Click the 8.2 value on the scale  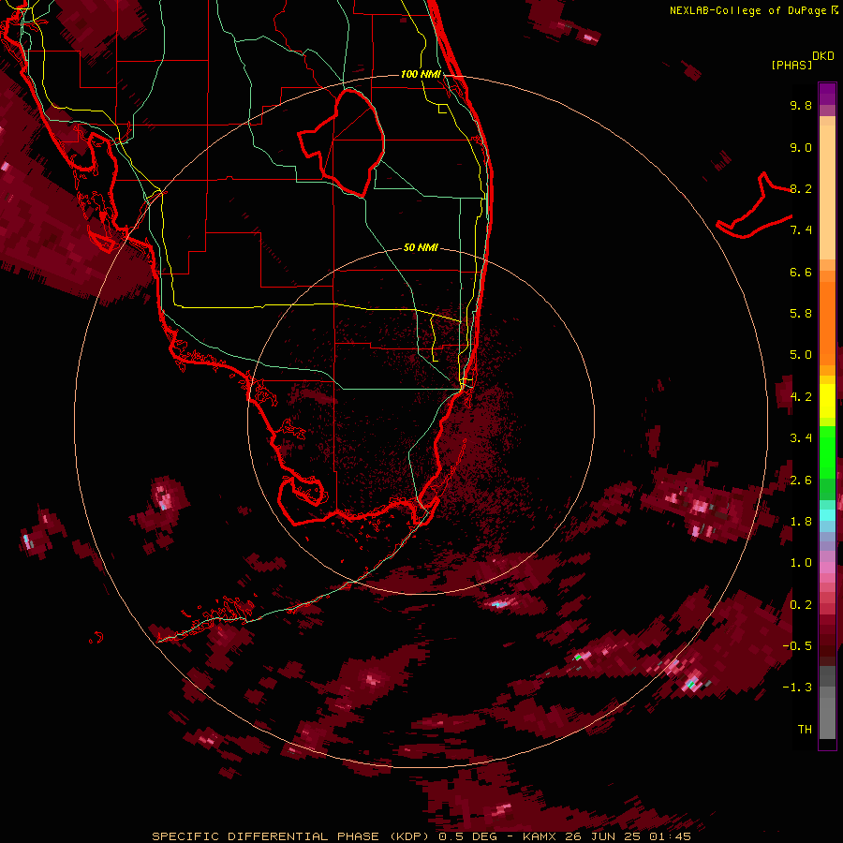(801, 188)
